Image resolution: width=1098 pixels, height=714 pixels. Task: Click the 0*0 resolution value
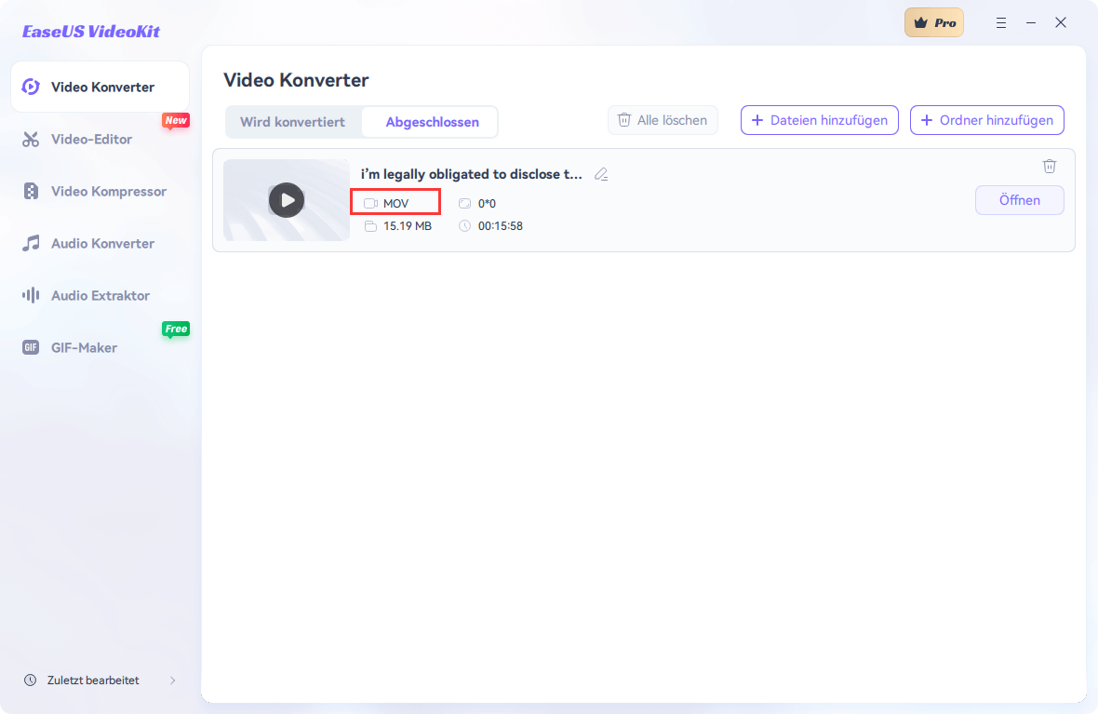pos(487,204)
